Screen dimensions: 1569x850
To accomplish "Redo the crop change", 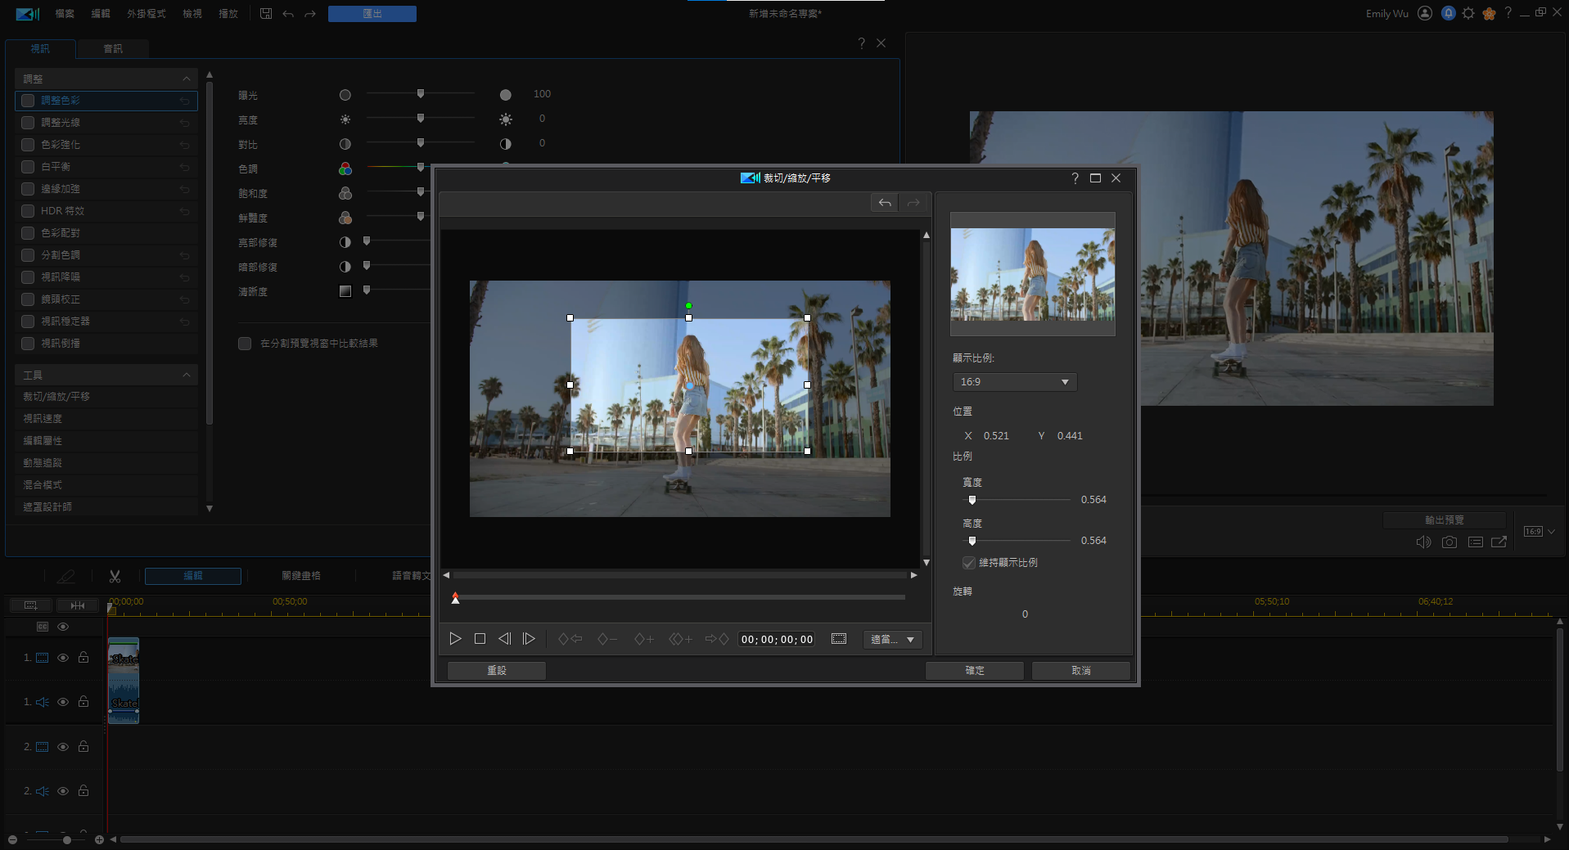I will [x=913, y=203].
